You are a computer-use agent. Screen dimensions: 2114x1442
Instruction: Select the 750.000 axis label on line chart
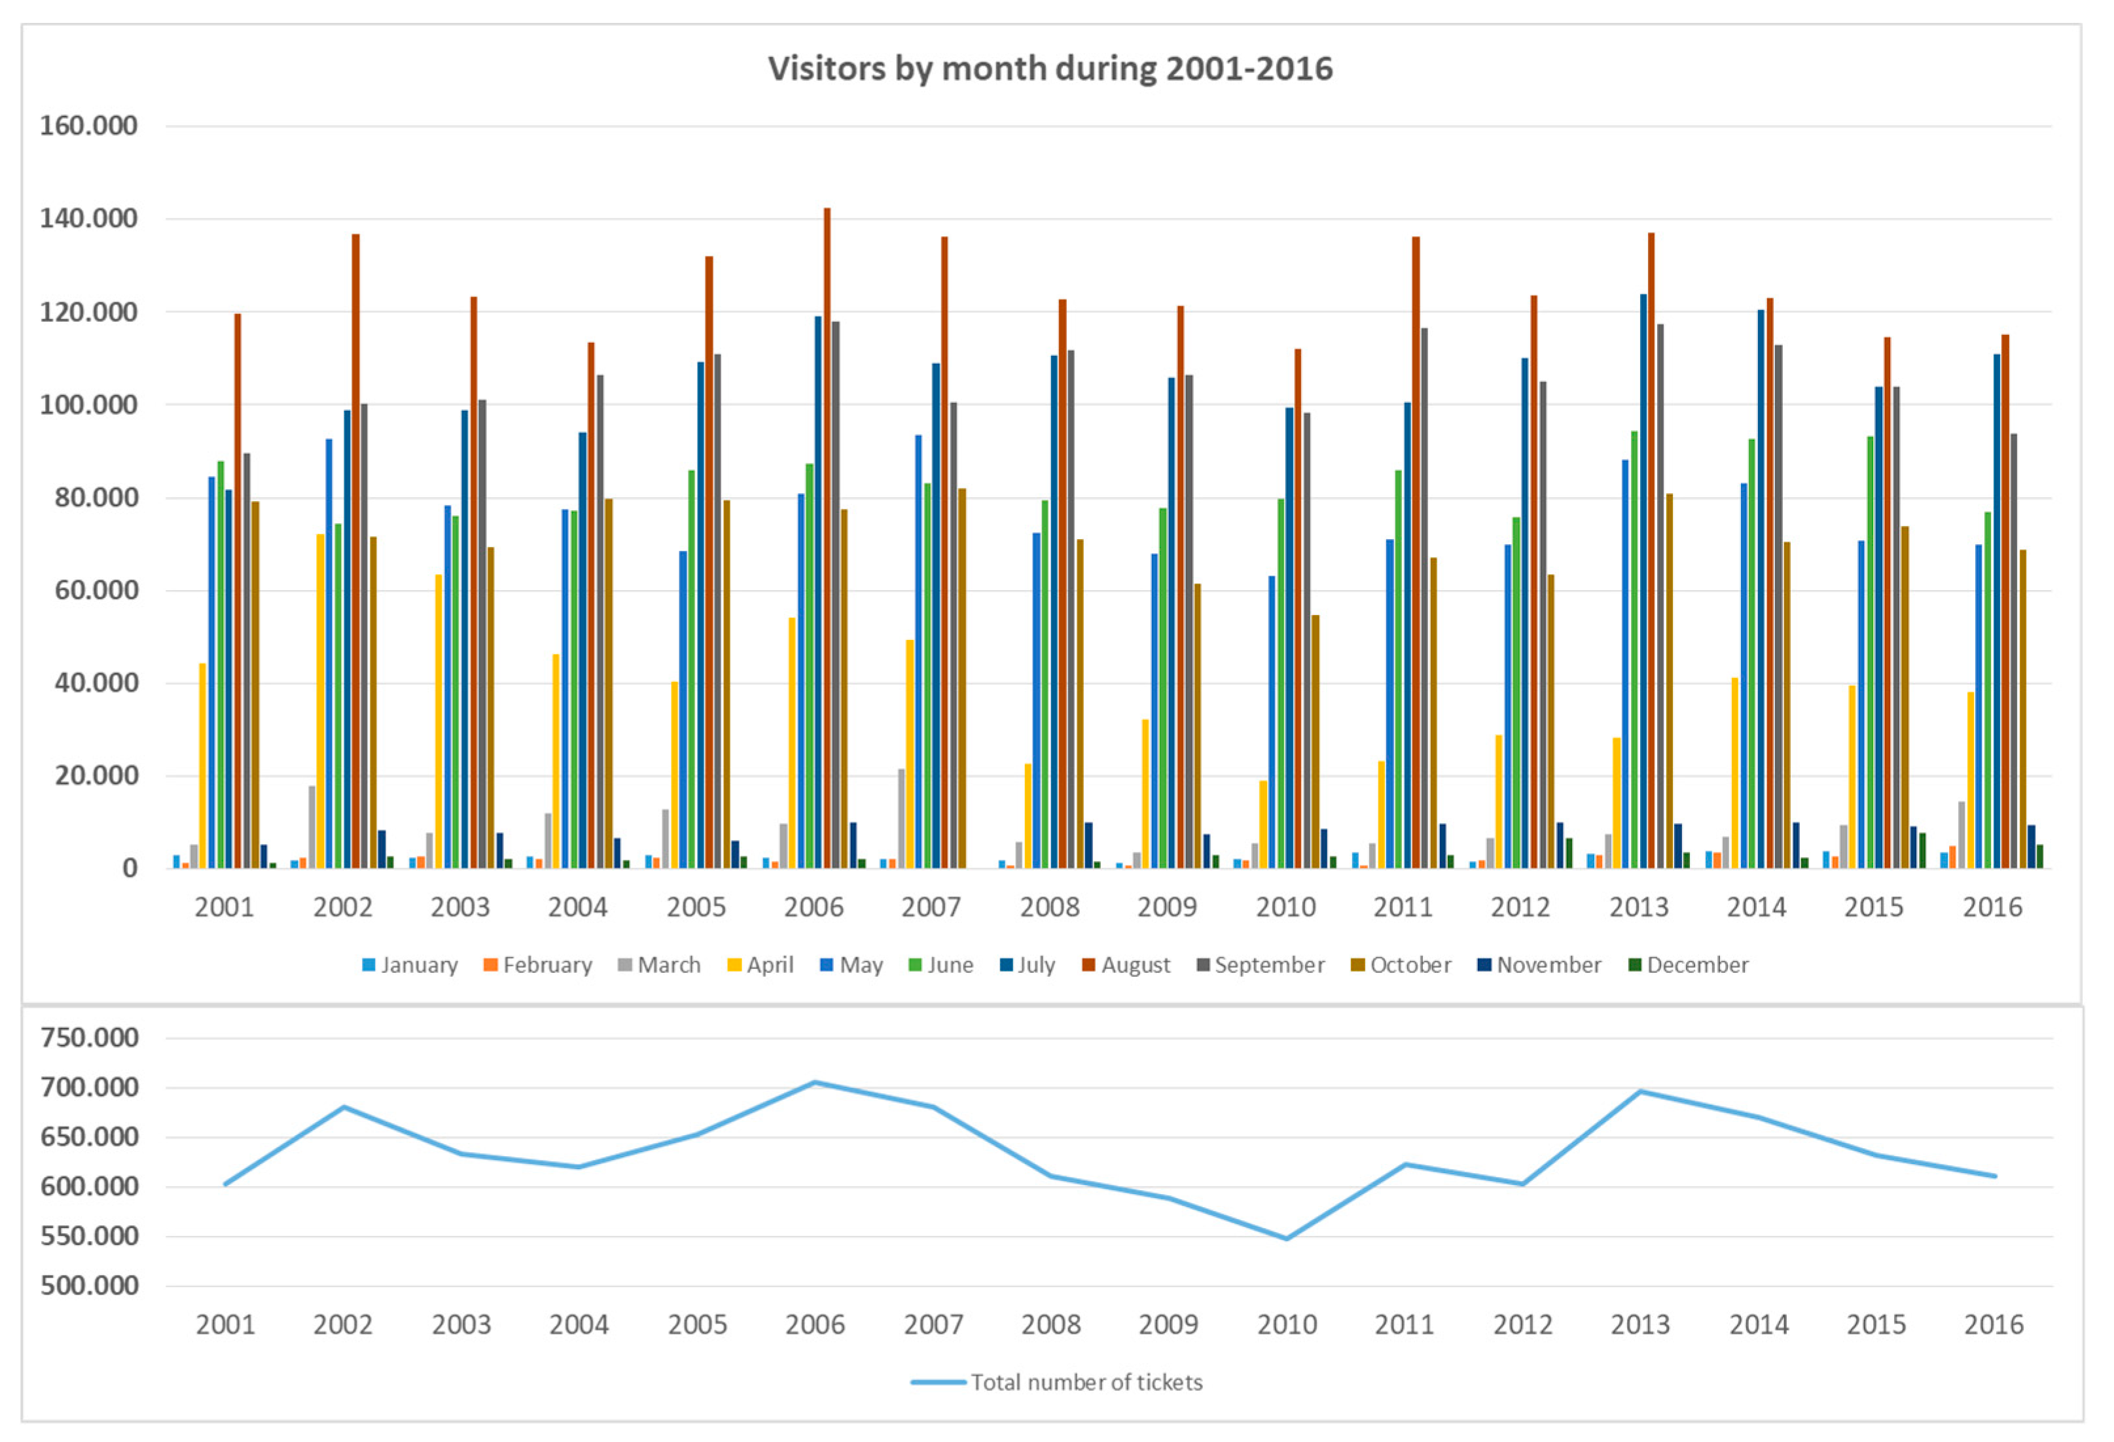click(x=89, y=1038)
